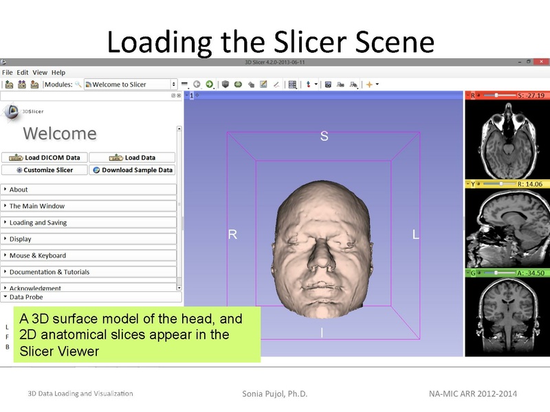The width and height of the screenshot is (550, 412).
Task: Go to next module with green arrow
Action: tap(210, 84)
